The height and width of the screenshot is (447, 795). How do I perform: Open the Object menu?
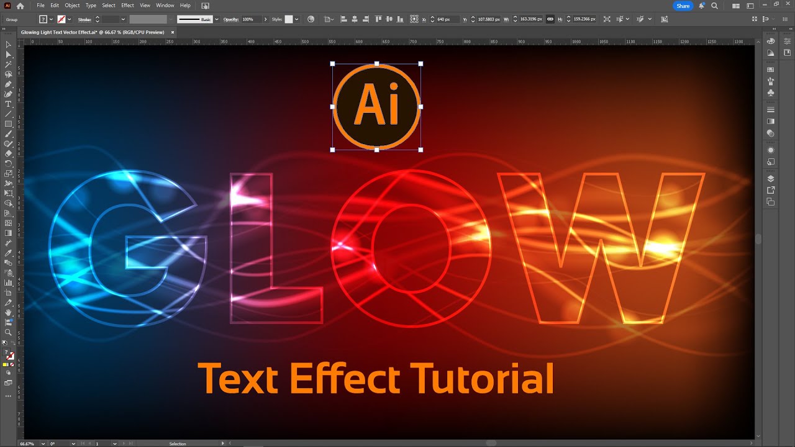(72, 6)
